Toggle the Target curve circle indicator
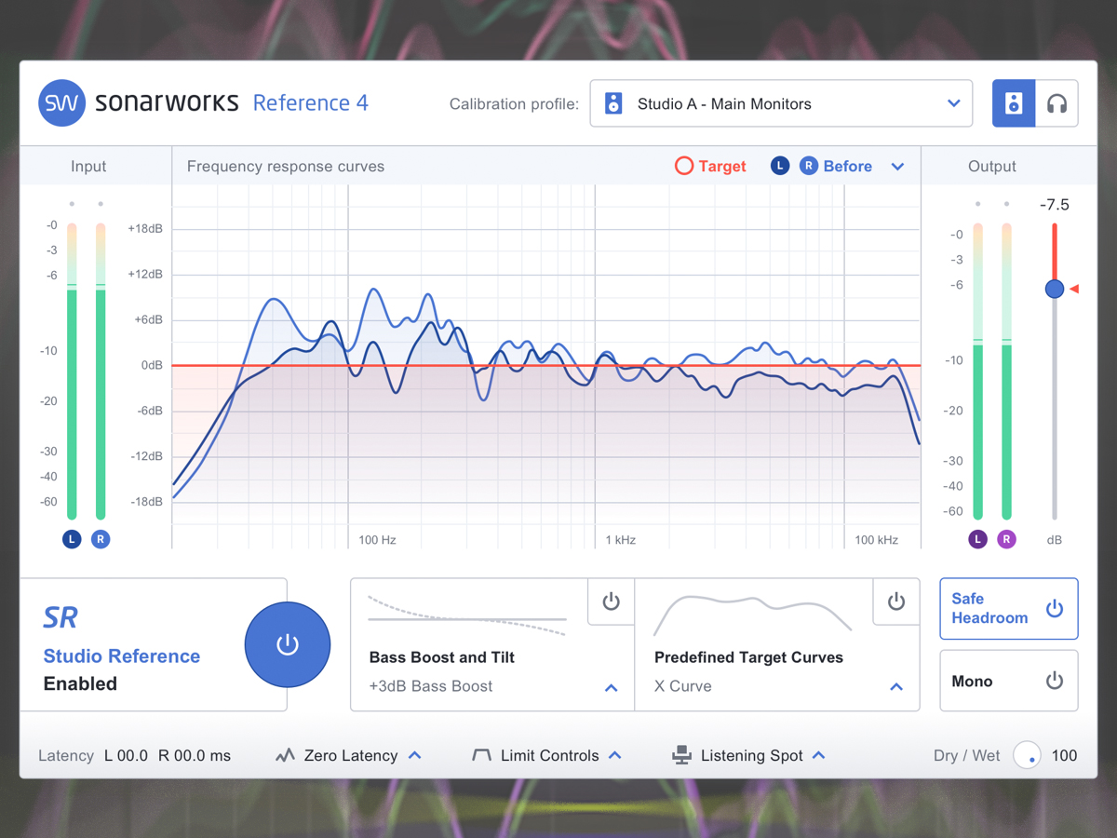The image size is (1117, 838). pyautogui.click(x=684, y=166)
